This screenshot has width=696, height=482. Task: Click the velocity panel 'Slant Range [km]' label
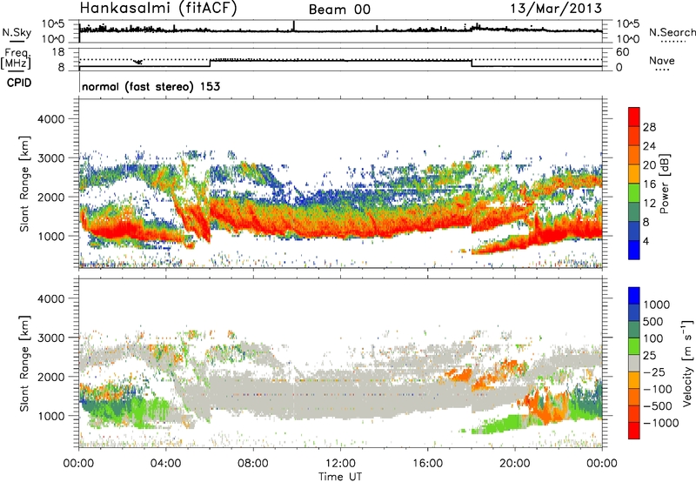tap(24, 364)
